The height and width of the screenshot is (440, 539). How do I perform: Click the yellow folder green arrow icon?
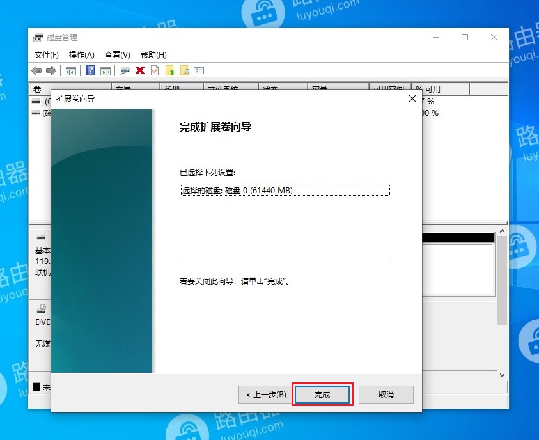pyautogui.click(x=170, y=70)
